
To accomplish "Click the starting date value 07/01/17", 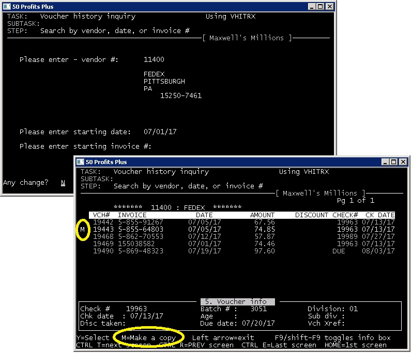I will [160, 132].
